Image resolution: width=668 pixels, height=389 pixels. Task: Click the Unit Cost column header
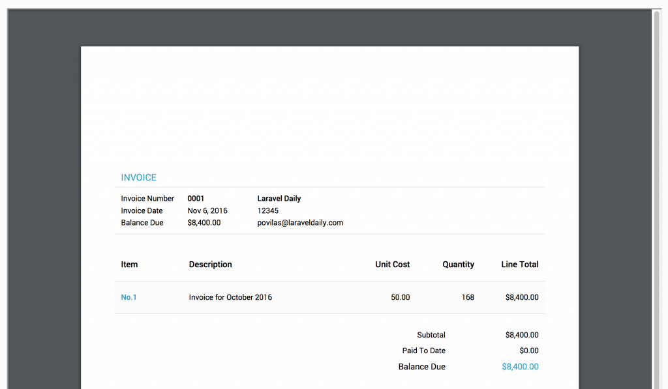pyautogui.click(x=392, y=264)
